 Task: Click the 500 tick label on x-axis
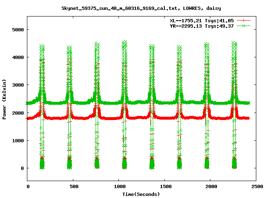[73, 186]
